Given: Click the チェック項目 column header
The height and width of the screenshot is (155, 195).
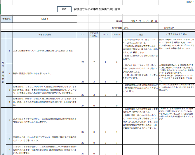Looking at the screenshot, I should click(45, 35).
